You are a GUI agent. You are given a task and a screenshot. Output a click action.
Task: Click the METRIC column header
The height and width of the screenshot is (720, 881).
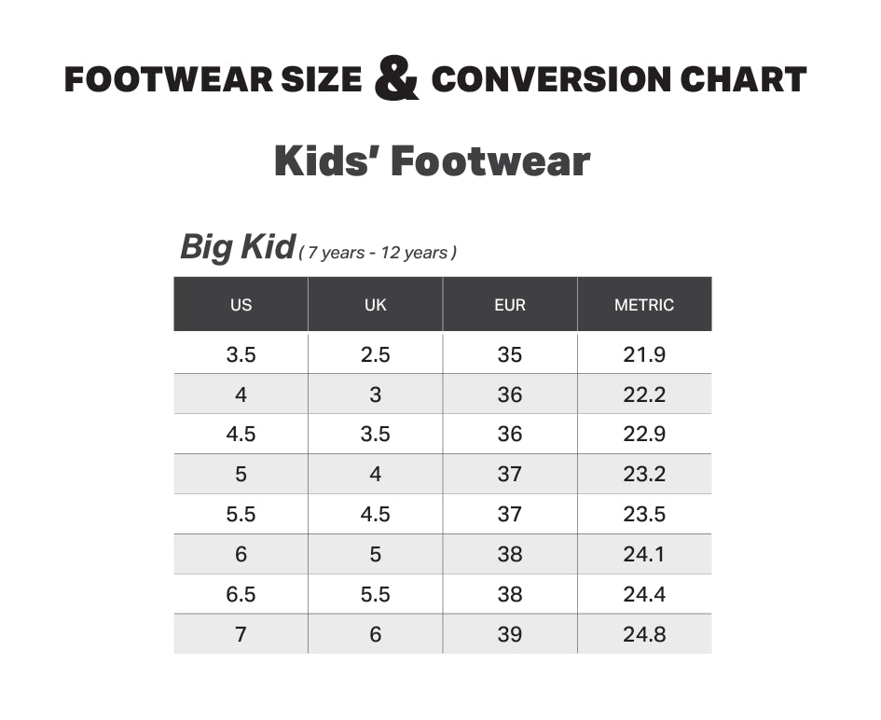[x=644, y=304]
